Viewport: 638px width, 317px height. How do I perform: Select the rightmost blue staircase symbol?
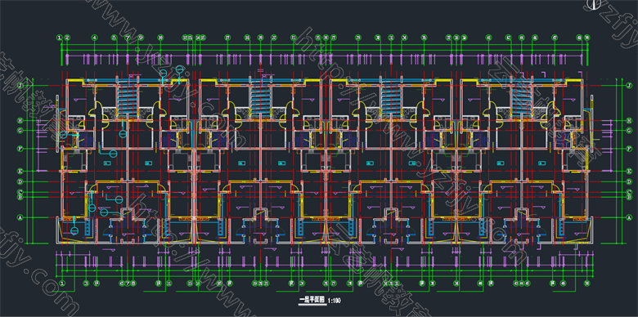pos(521,100)
